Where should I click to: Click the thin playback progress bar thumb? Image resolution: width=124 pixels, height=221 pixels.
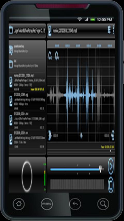111,151
